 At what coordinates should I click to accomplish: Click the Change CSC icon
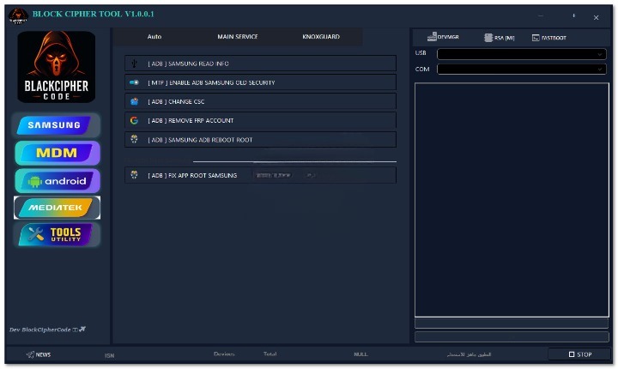coord(134,101)
